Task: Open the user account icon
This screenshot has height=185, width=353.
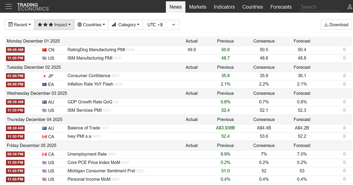Action: (350, 7)
